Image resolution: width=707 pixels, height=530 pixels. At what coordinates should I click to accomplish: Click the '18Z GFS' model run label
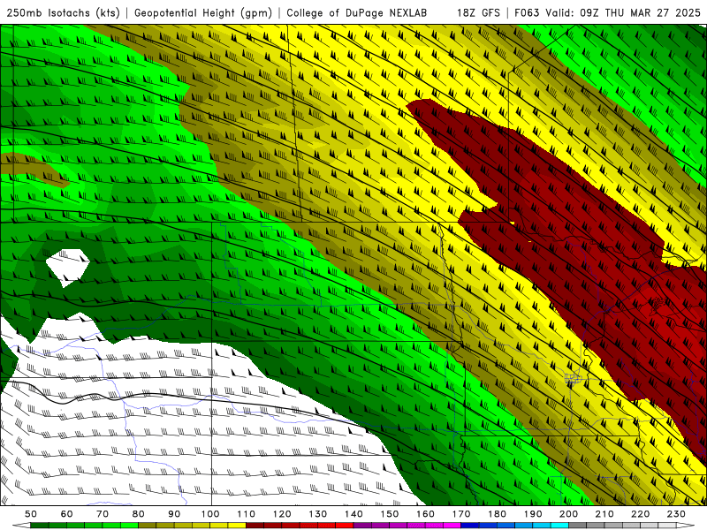(478, 12)
